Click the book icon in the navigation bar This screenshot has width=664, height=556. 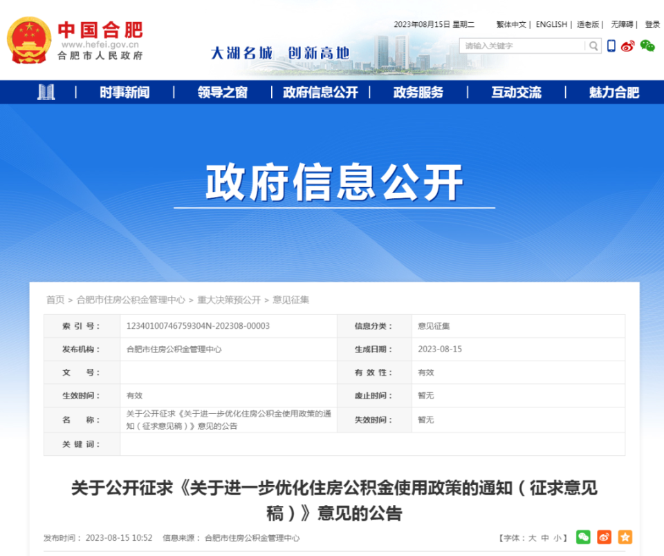click(x=46, y=92)
